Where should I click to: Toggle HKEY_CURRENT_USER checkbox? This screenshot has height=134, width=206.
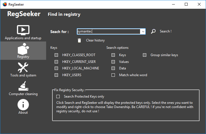point(56,62)
